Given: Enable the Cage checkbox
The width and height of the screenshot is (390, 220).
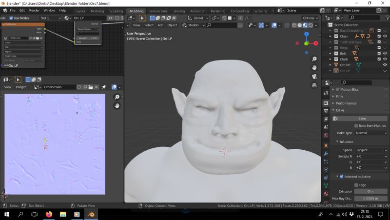Looking at the screenshot, I should (356, 185).
